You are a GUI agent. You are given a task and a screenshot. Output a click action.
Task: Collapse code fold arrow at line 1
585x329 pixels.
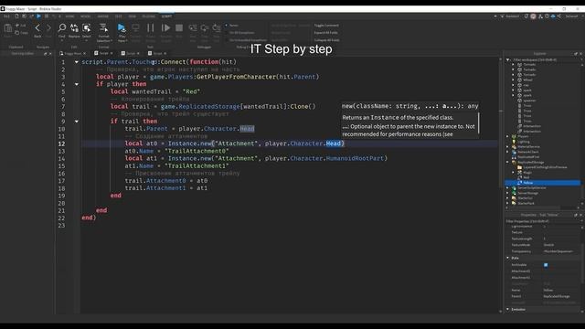click(77, 62)
